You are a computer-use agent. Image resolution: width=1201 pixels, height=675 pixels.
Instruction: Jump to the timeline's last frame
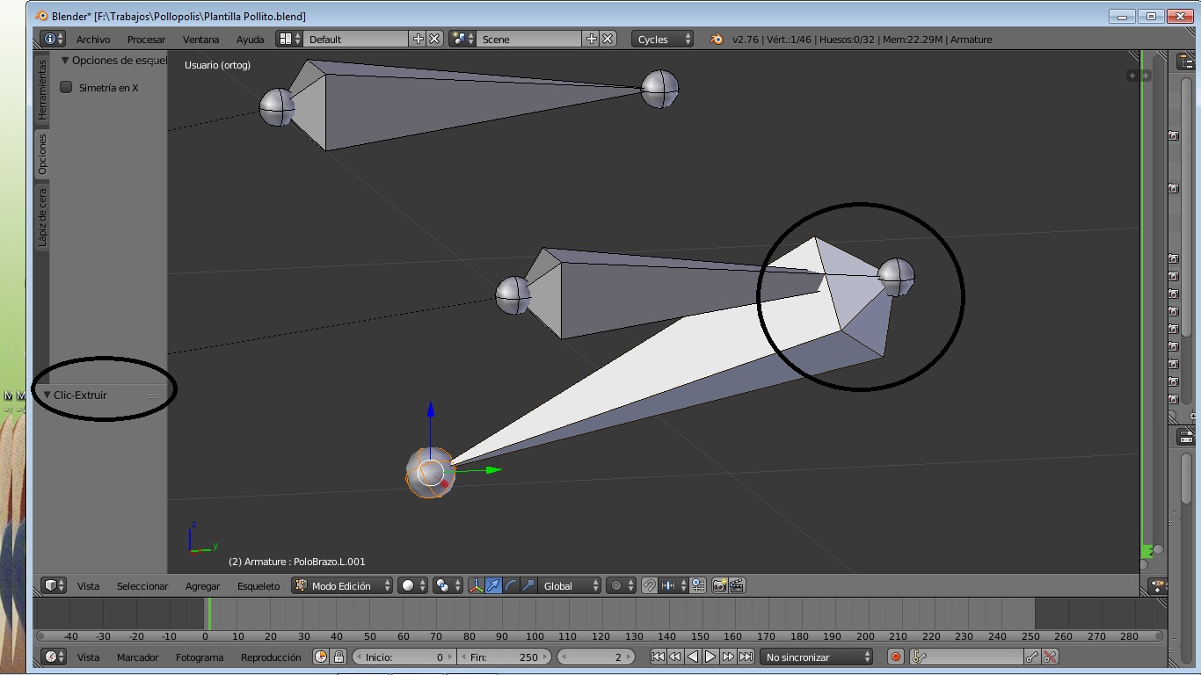click(746, 657)
